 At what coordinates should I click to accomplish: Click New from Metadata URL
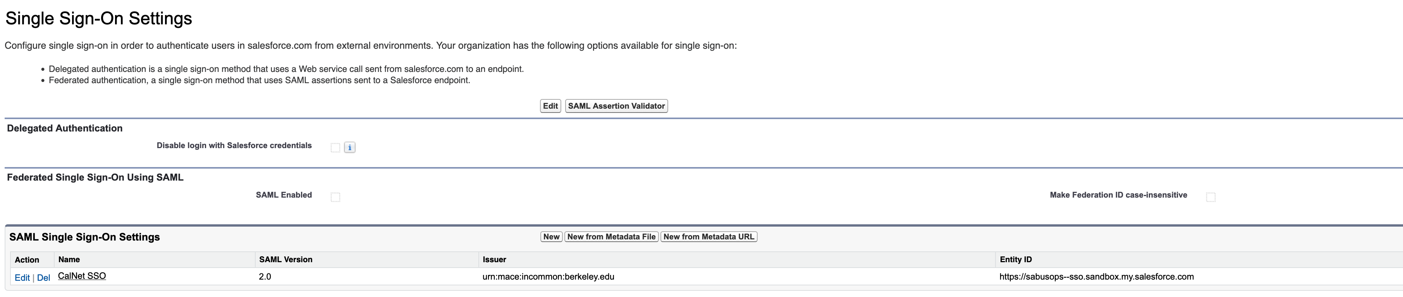[708, 236]
